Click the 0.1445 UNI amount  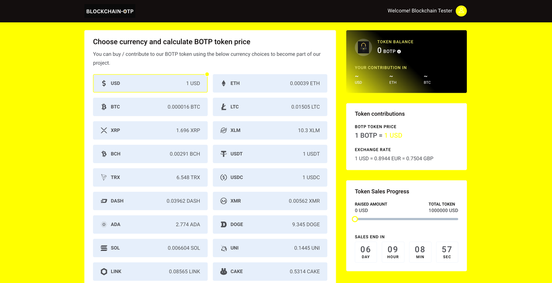click(x=307, y=248)
